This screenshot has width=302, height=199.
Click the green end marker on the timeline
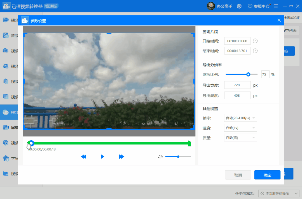click(189, 143)
